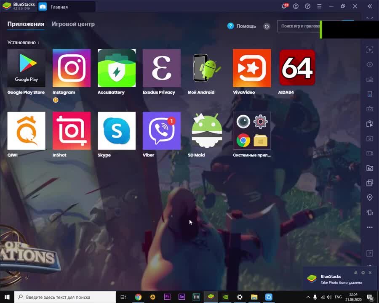Open NVIDIA app from taskbar
The width and height of the screenshot is (379, 303).
tap(225, 297)
